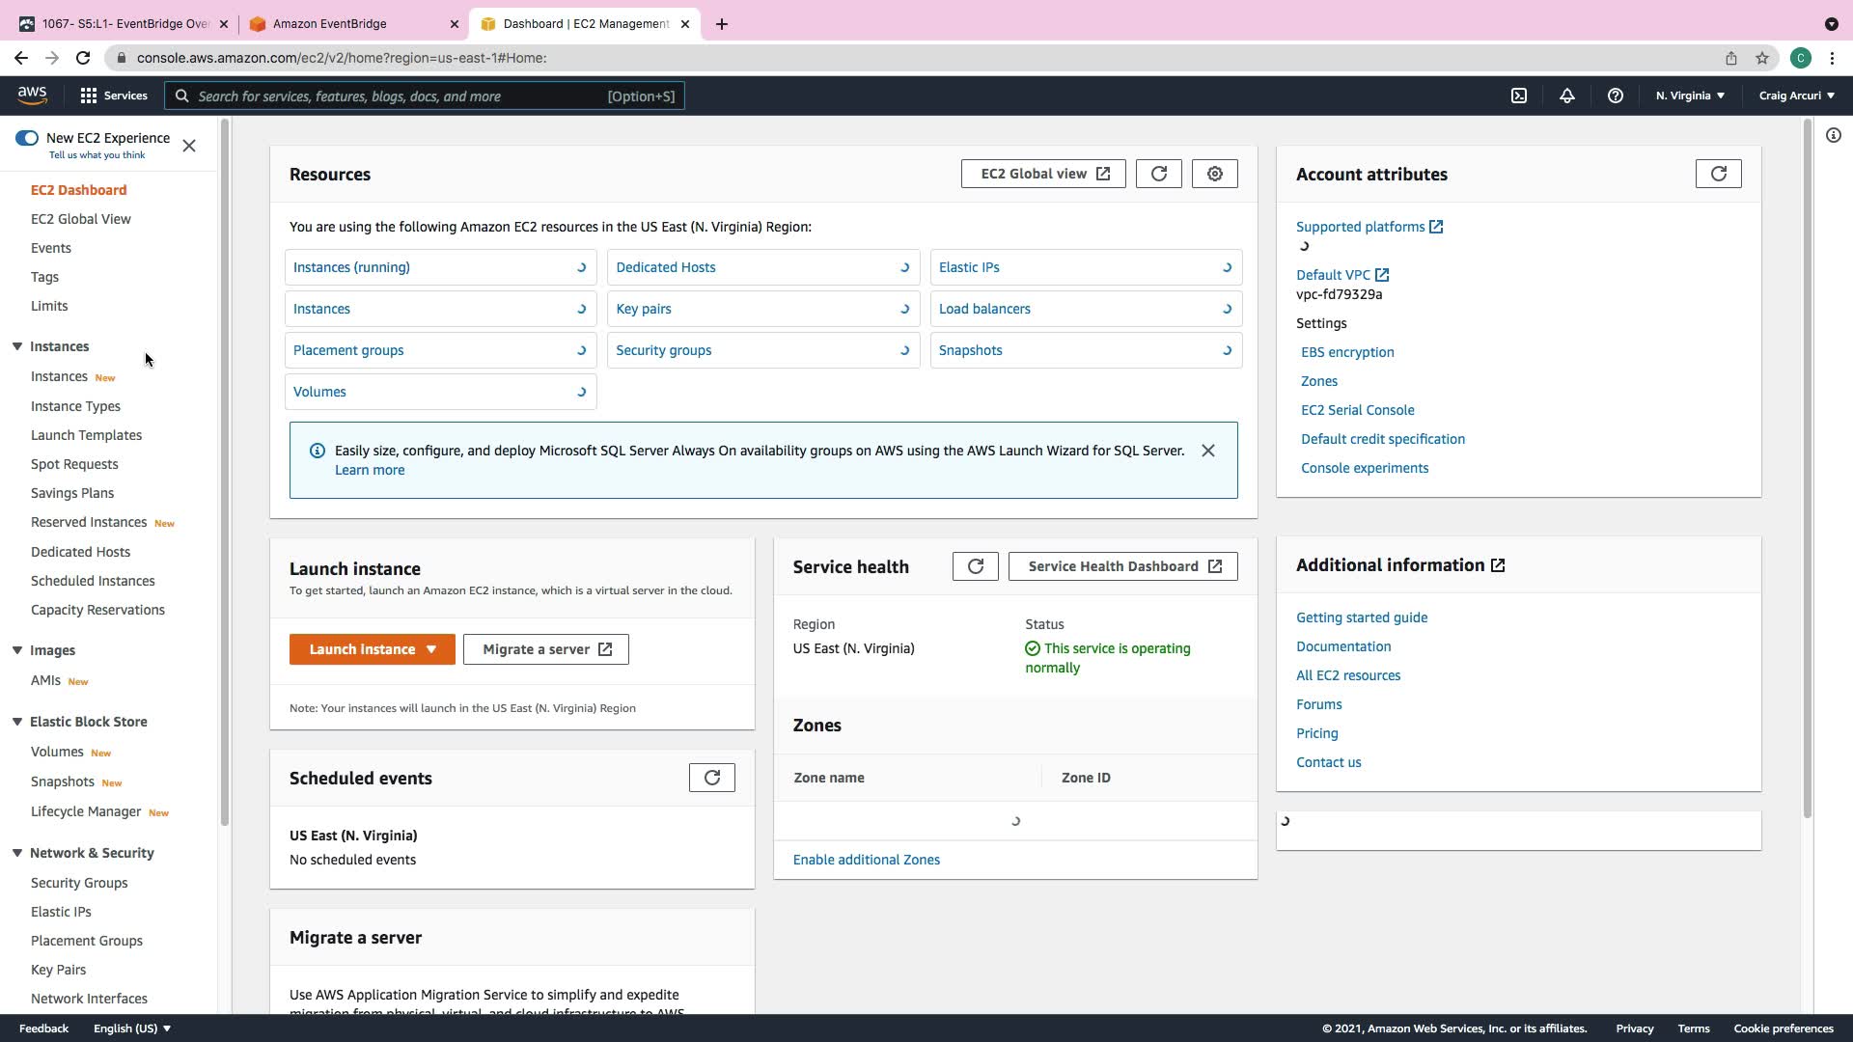Expand Launch instance dropdown arrow
Viewport: 1853px width, 1042px height.
coord(431,649)
